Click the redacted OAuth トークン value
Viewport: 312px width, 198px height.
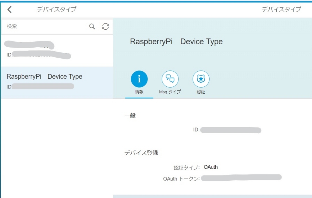coord(241,178)
